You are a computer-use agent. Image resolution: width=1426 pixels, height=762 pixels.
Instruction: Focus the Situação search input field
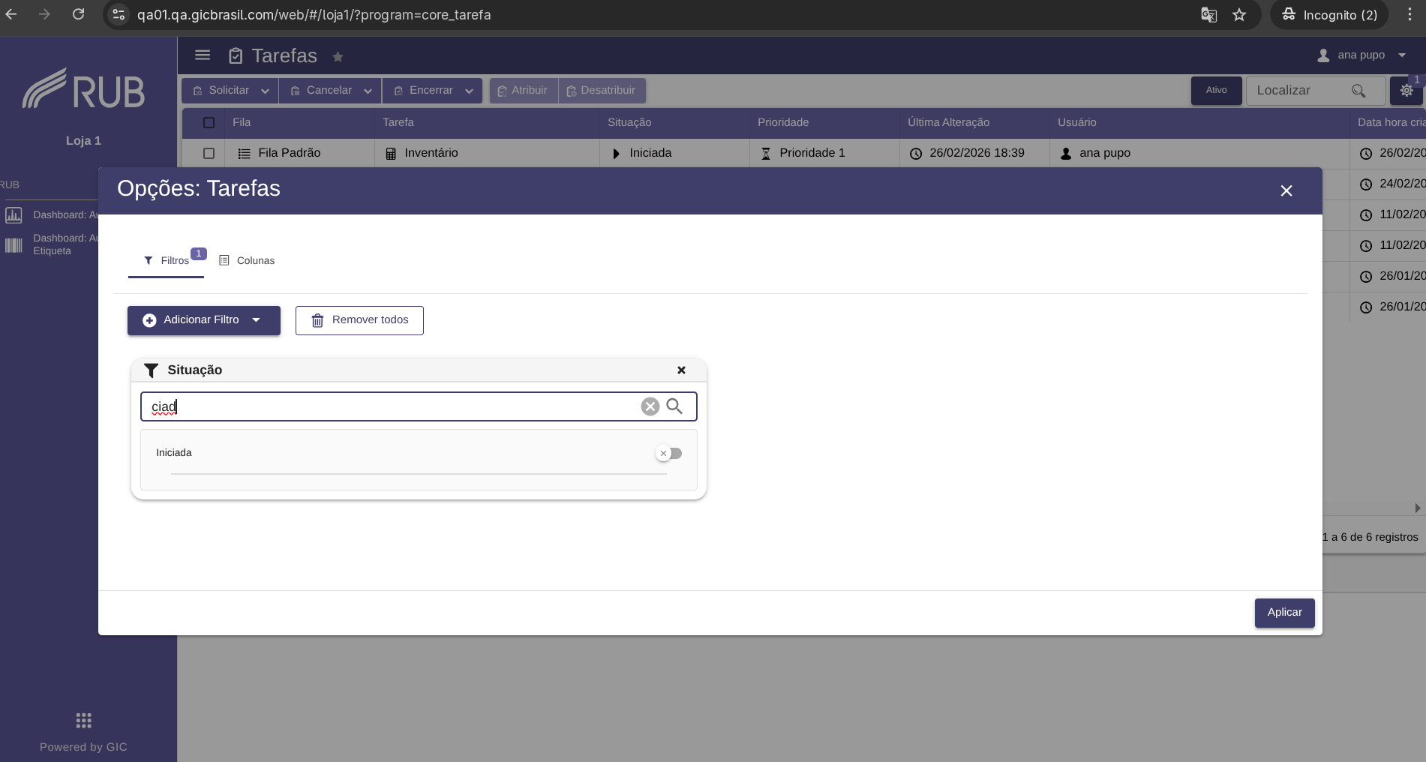pyautogui.click(x=390, y=406)
